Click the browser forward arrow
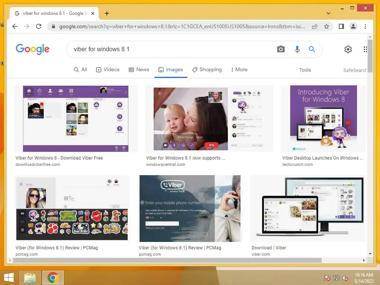This screenshot has width=380, height=285. 27,26
